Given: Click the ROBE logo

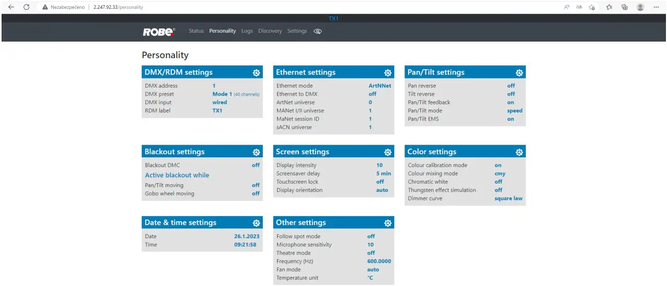Looking at the screenshot, I should (159, 32).
